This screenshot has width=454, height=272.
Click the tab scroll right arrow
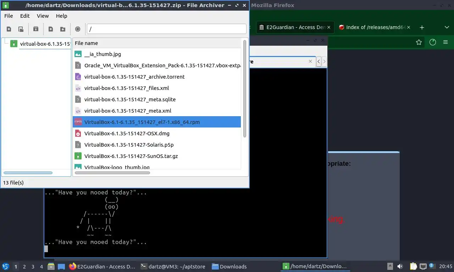point(324,61)
